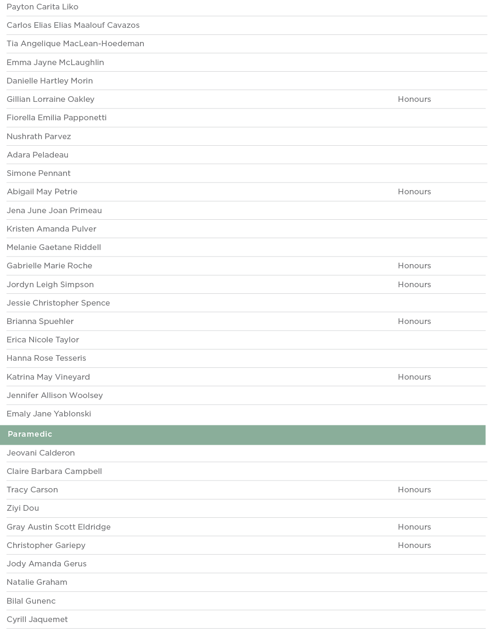Click Honours beside Gillian Lorraine Oakley
Viewport: 489px width, 631px height.
414,100
